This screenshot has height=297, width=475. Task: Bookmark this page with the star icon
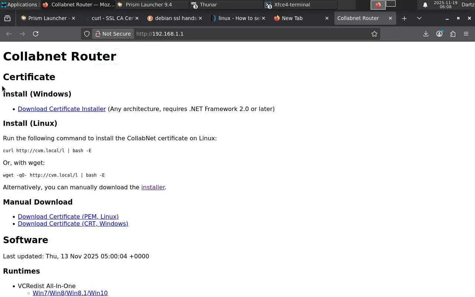tap(374, 34)
